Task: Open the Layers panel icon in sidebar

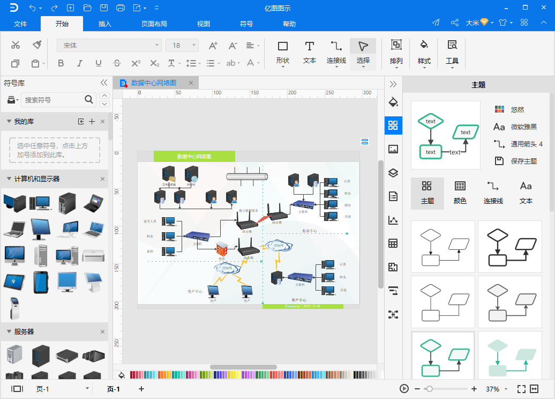Action: (393, 173)
